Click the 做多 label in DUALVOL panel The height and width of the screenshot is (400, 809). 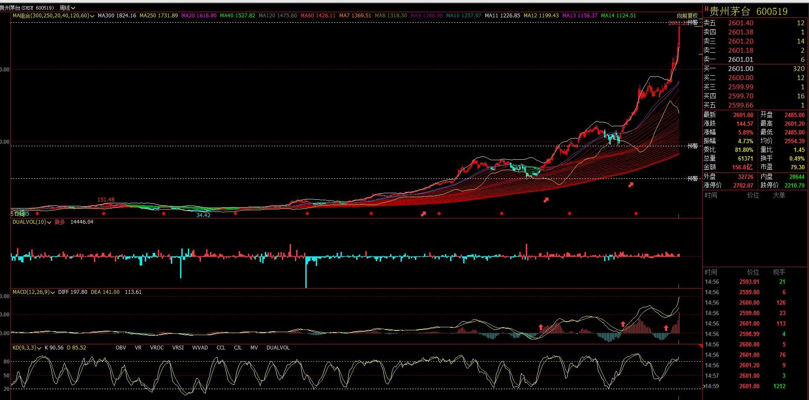point(60,222)
